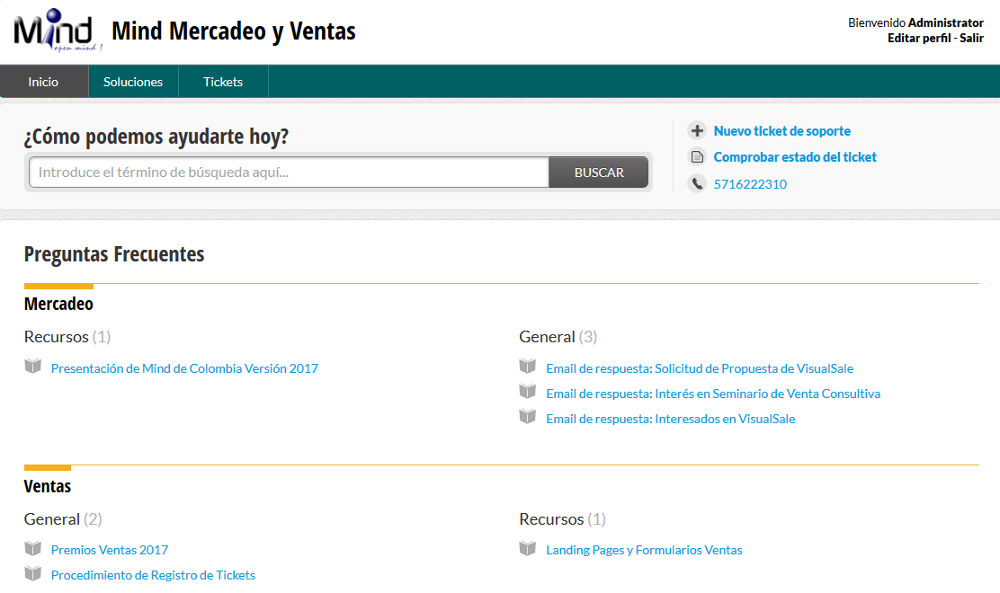Open the Mercadeo category heading
Screen dimensions: 1000x593
(58, 304)
